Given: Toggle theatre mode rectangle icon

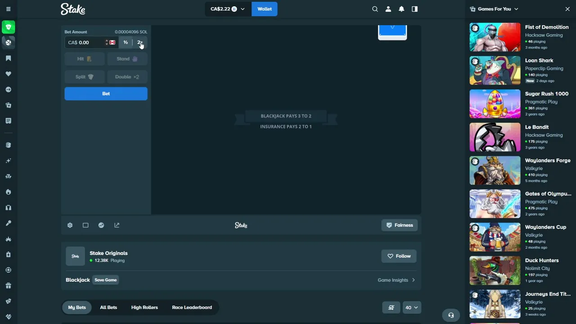Looking at the screenshot, I should pos(85,225).
